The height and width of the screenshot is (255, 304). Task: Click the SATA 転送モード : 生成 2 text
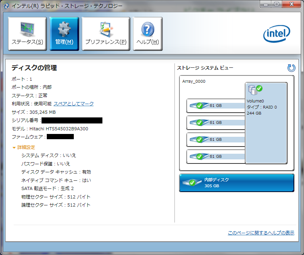48,188
